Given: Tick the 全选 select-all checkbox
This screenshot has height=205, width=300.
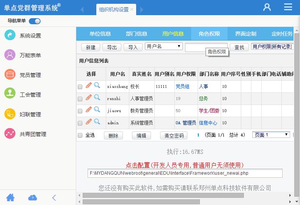Looking at the screenshot, I should [x=80, y=135].
